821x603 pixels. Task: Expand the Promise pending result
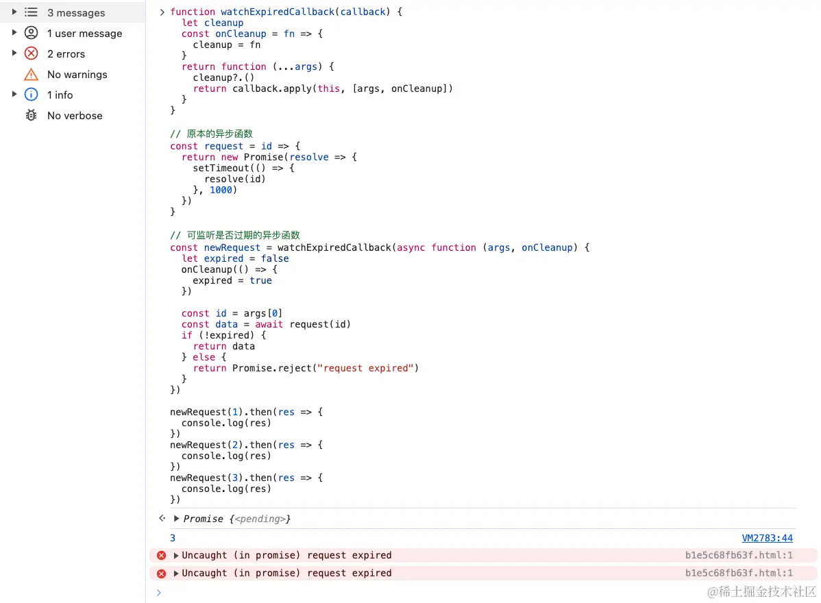point(176,519)
